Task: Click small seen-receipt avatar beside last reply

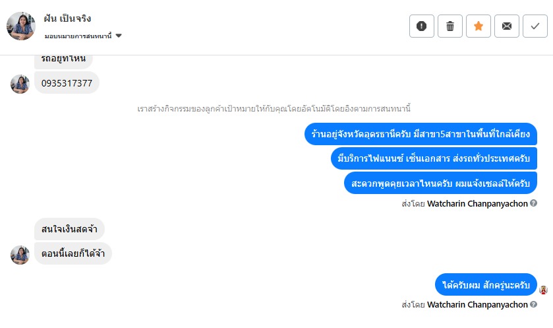Action: pyautogui.click(x=544, y=290)
